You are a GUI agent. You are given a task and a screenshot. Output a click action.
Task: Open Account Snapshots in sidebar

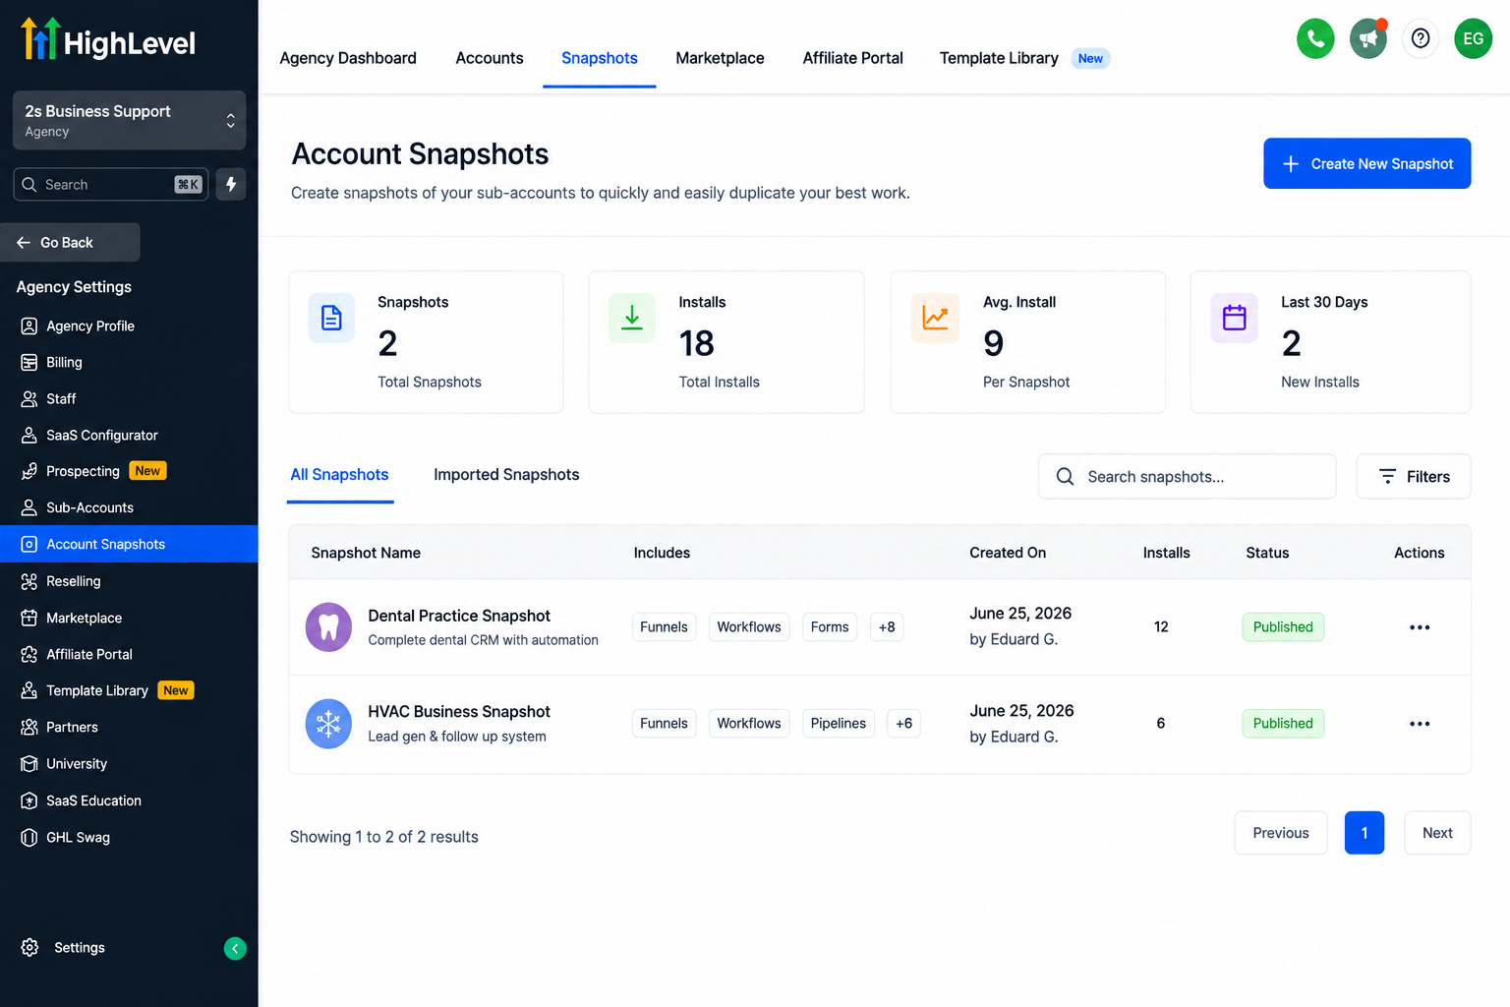pyautogui.click(x=129, y=544)
